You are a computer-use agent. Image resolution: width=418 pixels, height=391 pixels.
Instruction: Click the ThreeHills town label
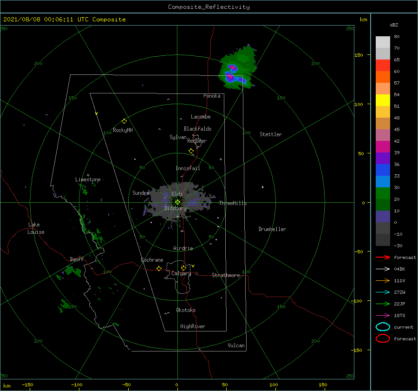(233, 203)
